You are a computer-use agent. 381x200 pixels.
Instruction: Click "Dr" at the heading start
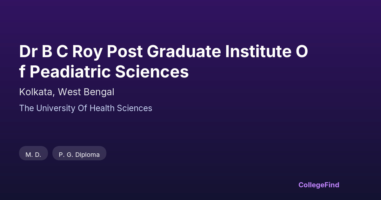(x=28, y=52)
